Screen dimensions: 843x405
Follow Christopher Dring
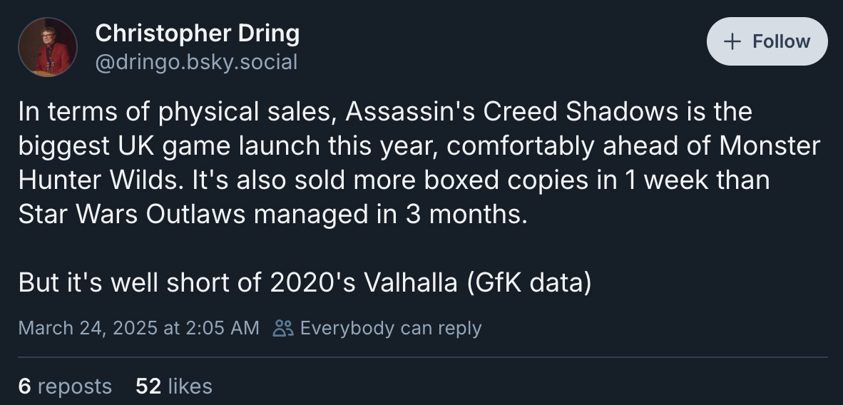point(767,41)
